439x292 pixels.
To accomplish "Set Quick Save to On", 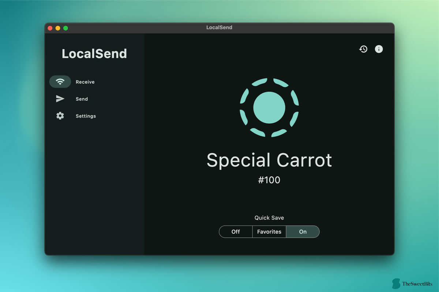I will point(303,232).
